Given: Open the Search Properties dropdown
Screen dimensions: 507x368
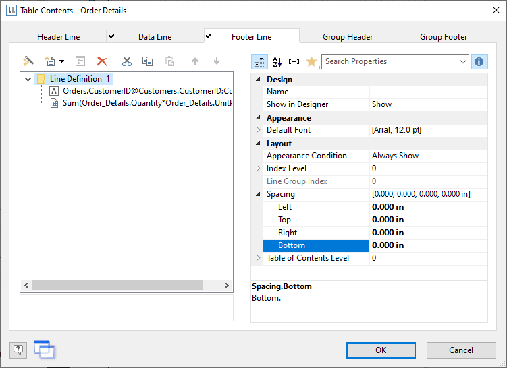Looking at the screenshot, I should point(463,61).
